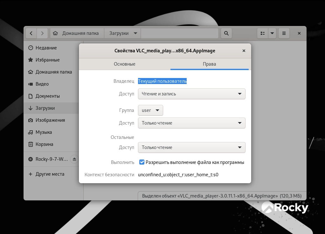Image resolution: width=325 pixels, height=234 pixels.
Task: Click the dialog title Свойства VLC_media_play
Action: 165,51
